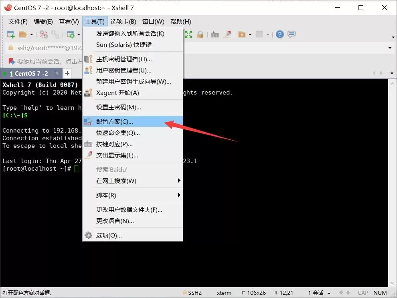
Task: Click the Open Session folder icon
Action: point(23,34)
